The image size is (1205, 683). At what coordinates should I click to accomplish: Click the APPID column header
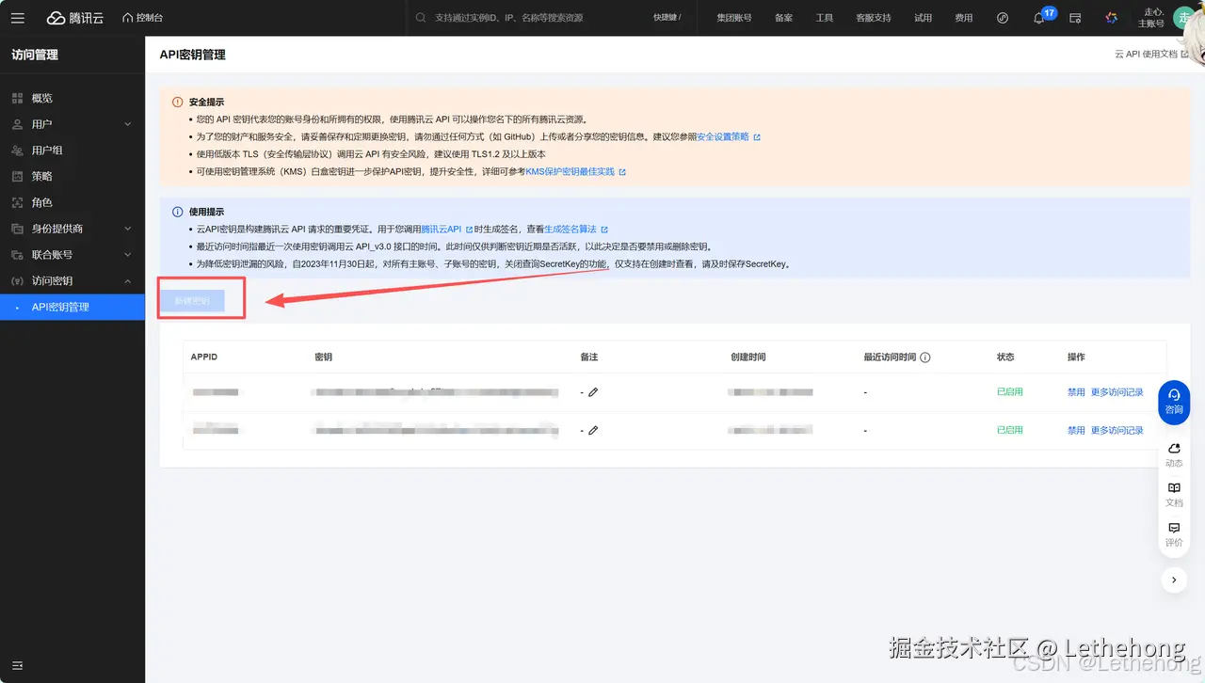coord(204,357)
